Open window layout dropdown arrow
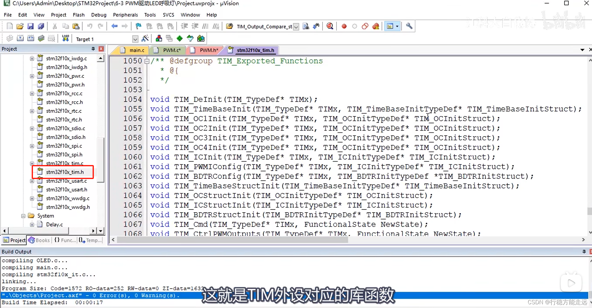Viewport: 592px width, 308px height. pyautogui.click(x=397, y=26)
